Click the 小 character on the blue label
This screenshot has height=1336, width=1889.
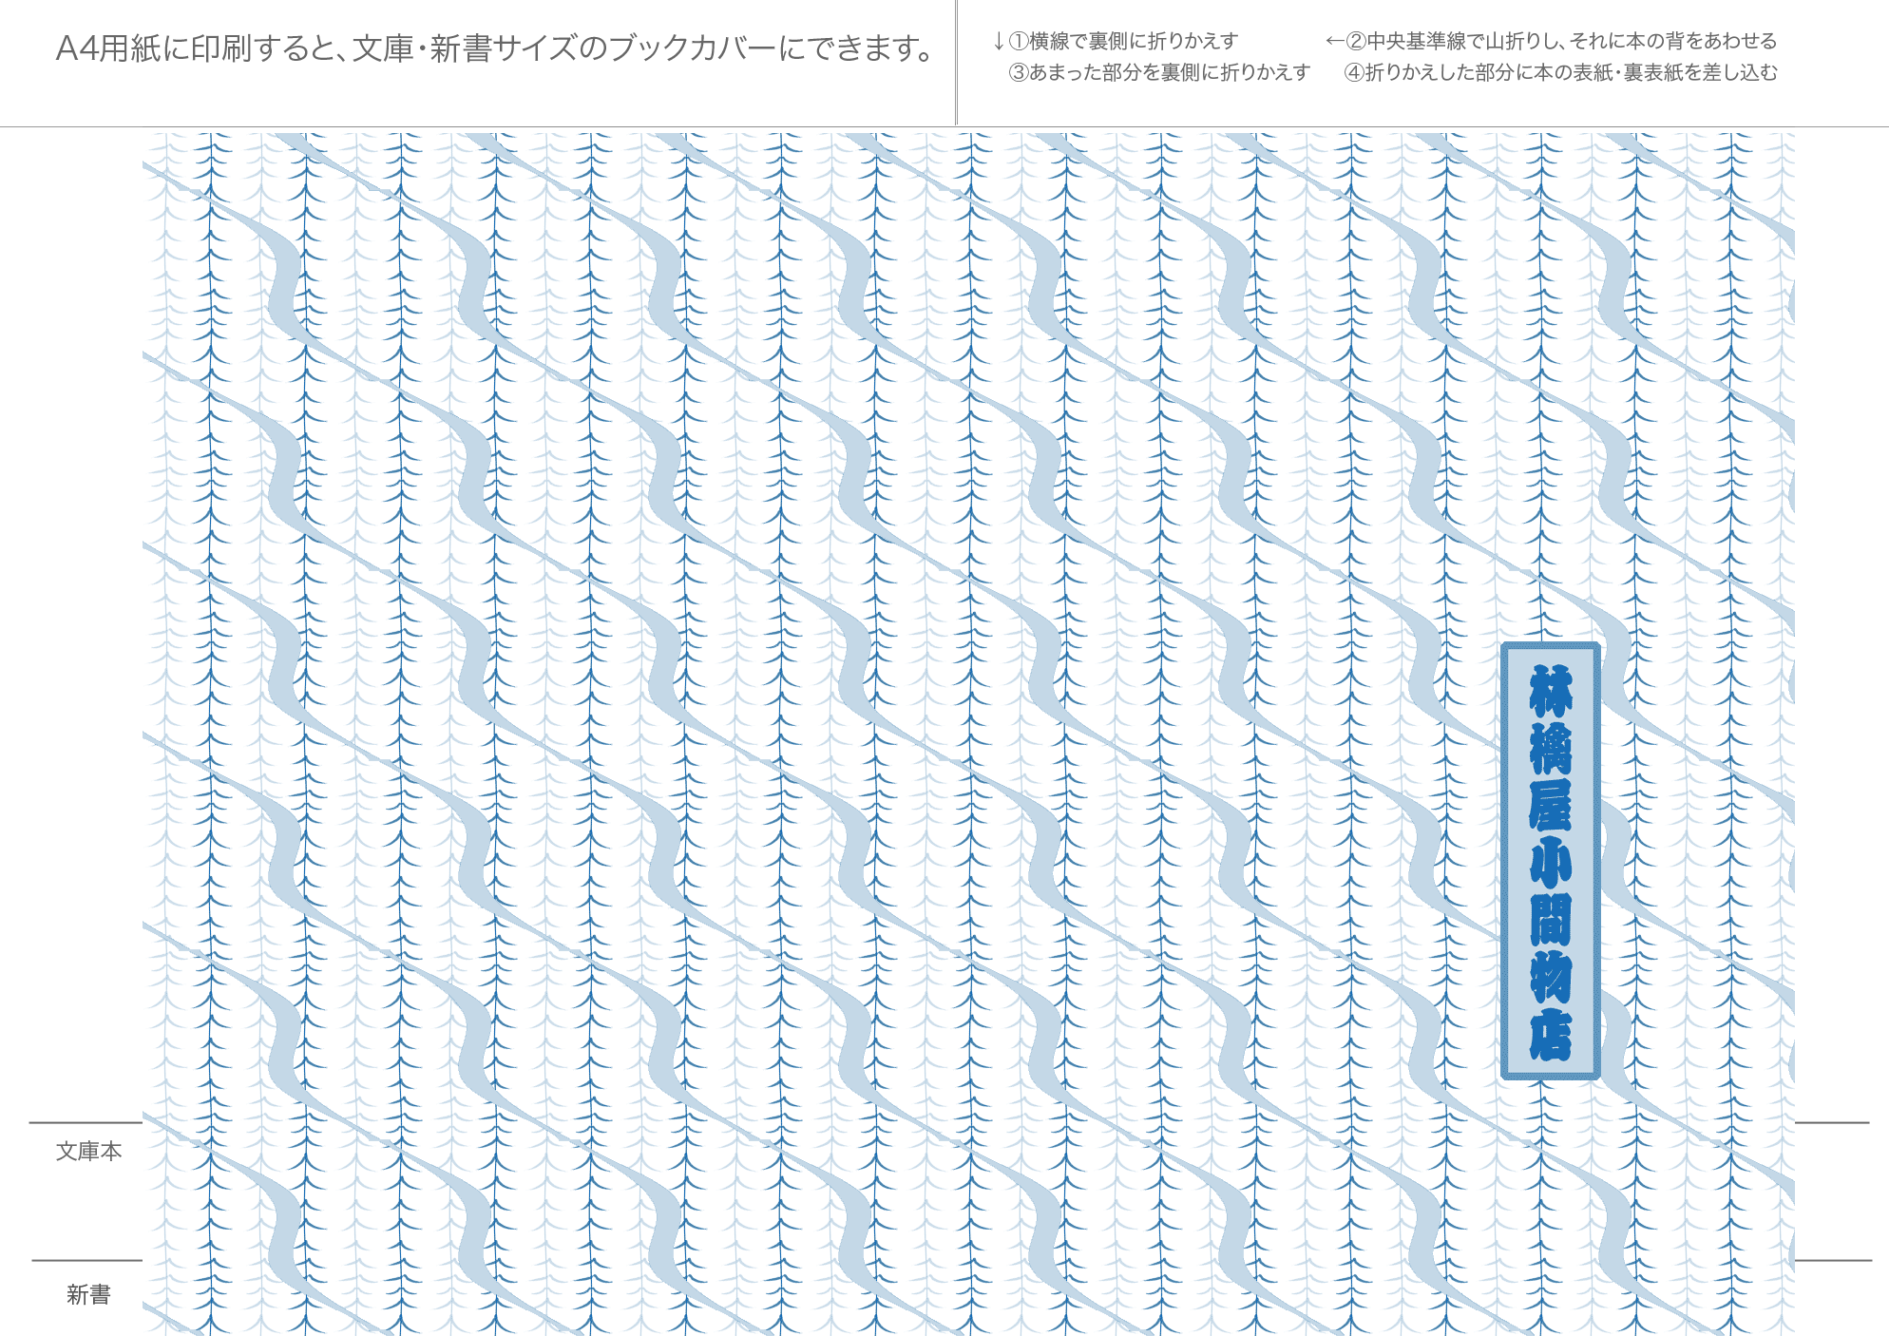[x=1550, y=863]
